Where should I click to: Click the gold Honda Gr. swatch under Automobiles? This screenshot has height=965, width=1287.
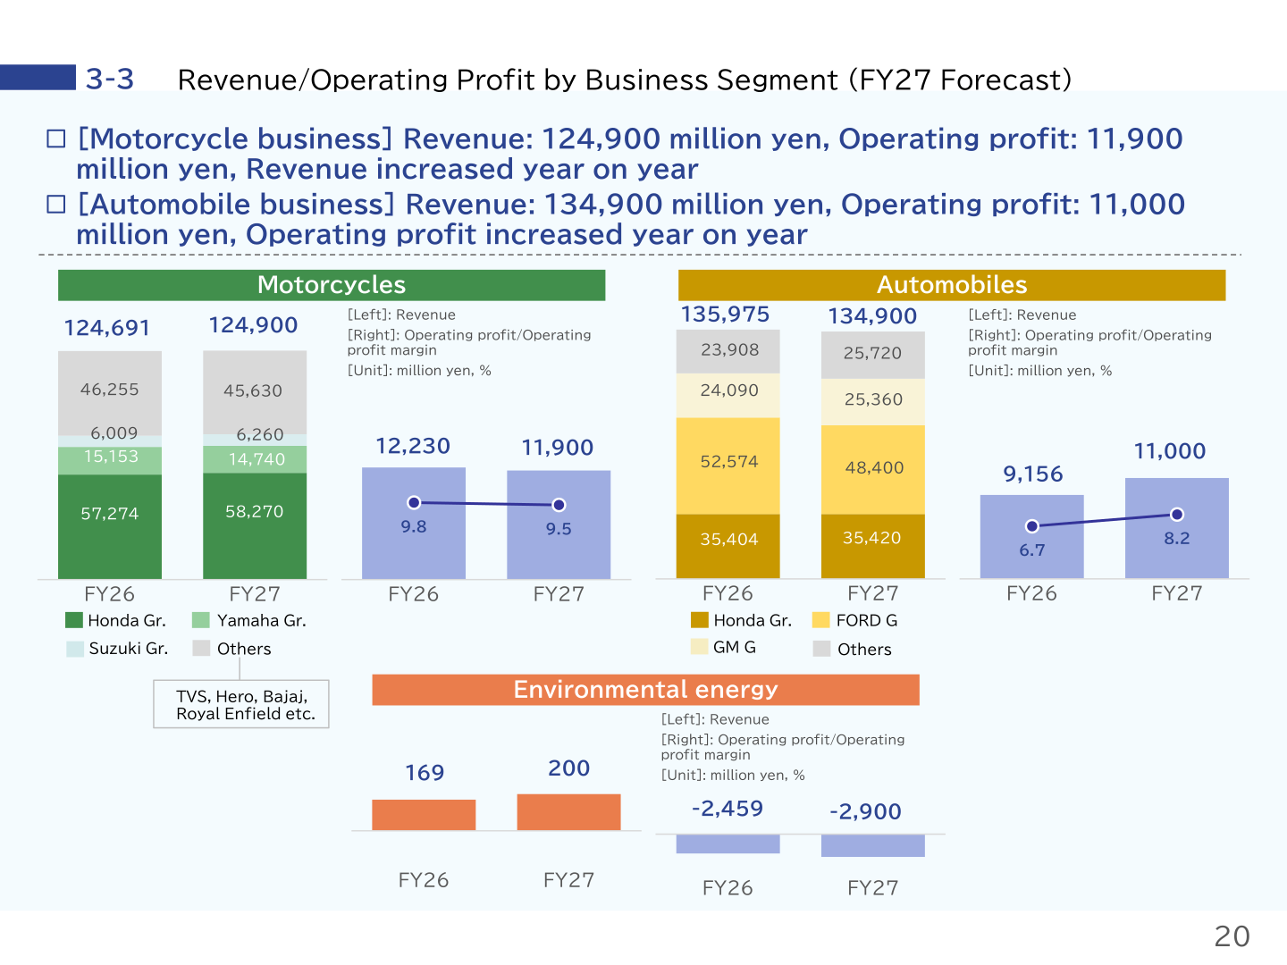(700, 620)
